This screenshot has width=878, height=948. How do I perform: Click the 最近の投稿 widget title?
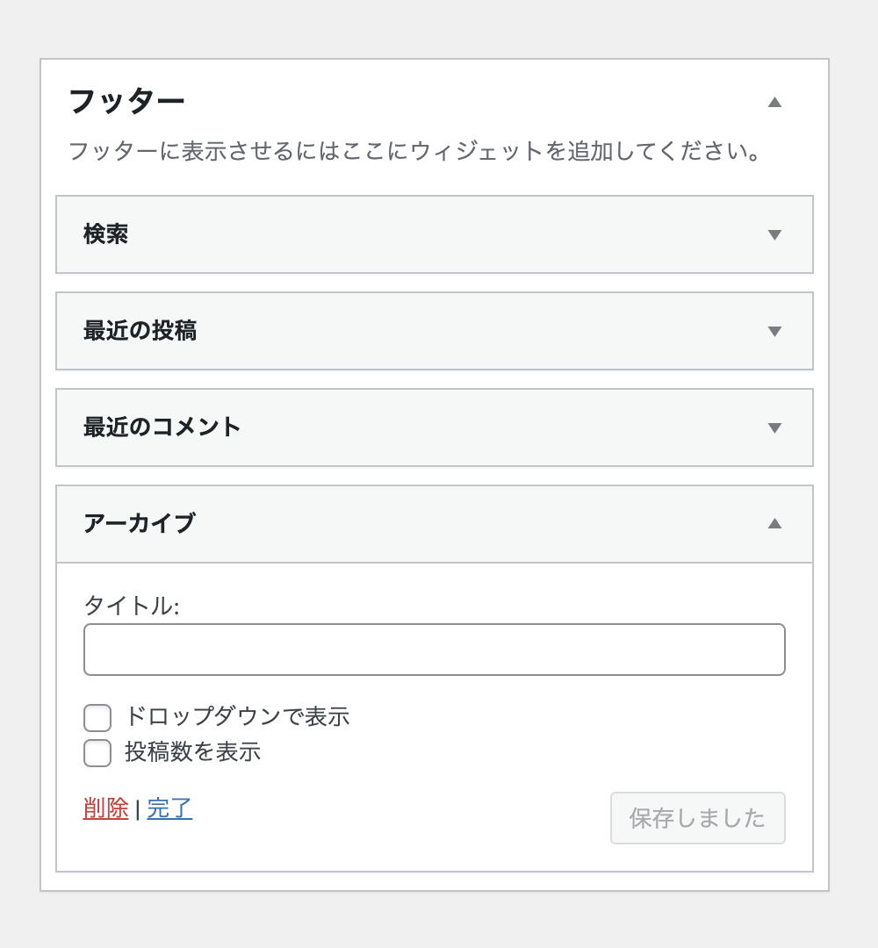coord(140,331)
